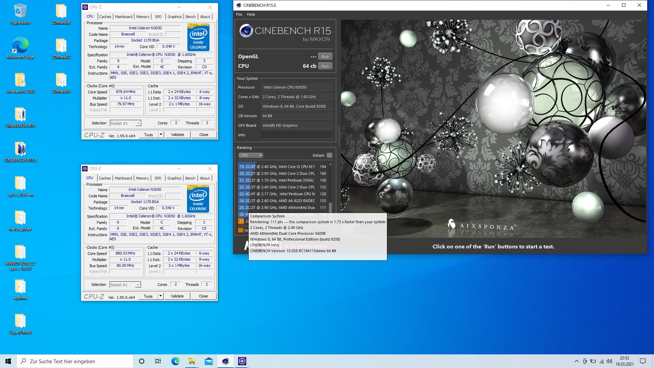
Task: Open Cortana circle icon in taskbar
Action: [x=142, y=361]
